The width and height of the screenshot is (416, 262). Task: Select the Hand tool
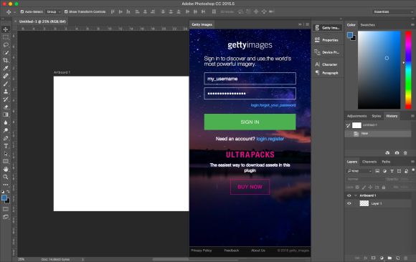coord(6,169)
